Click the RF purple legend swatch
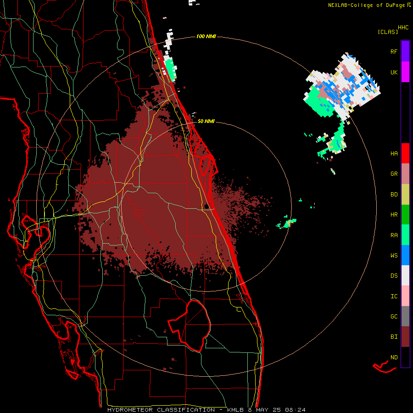This screenshot has width=413, height=413. pyautogui.click(x=405, y=51)
